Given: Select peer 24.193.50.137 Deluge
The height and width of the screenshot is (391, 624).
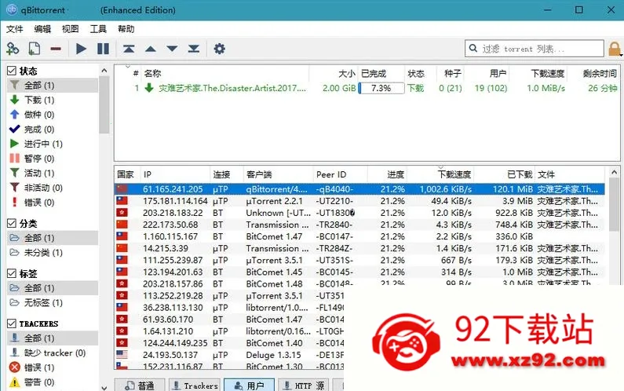Looking at the screenshot, I should [x=229, y=355].
